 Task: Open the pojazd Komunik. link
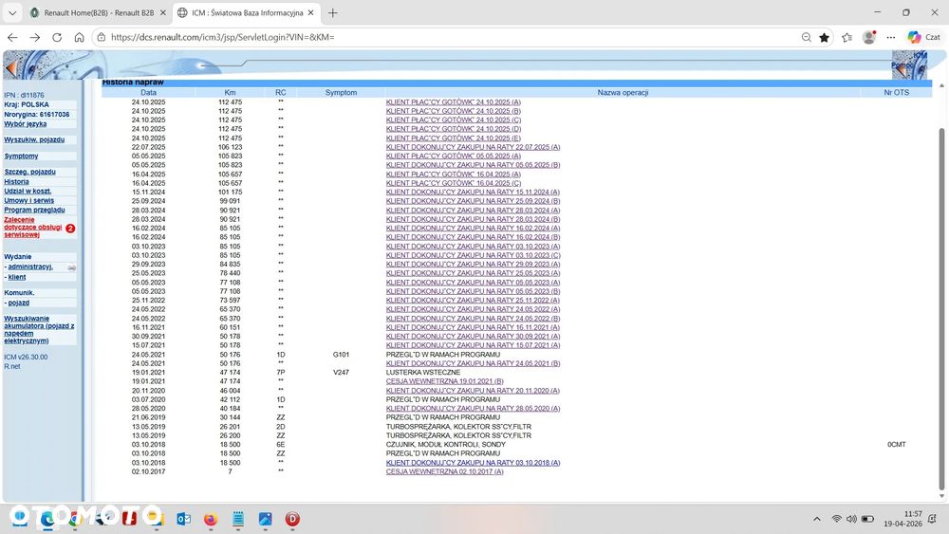[x=18, y=303]
